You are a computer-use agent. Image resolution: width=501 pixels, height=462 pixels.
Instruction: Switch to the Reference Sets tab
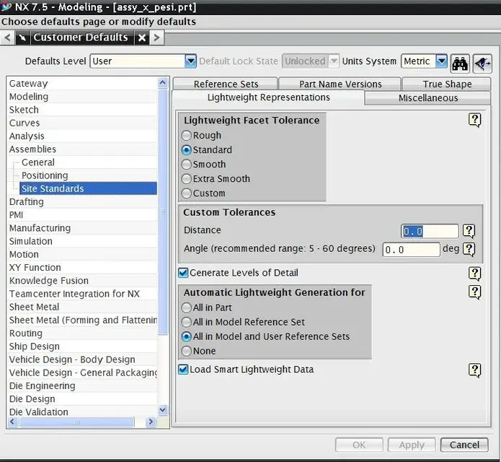[x=226, y=84]
